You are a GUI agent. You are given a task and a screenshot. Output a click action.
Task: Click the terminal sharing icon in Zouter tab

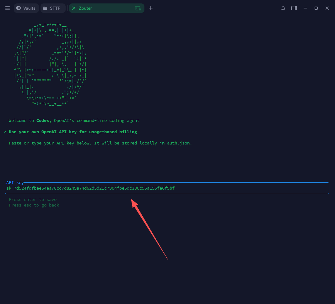point(138,8)
